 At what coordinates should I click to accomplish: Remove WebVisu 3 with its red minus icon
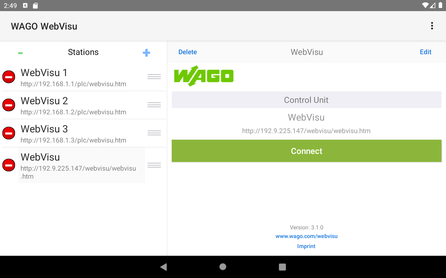[9, 133]
